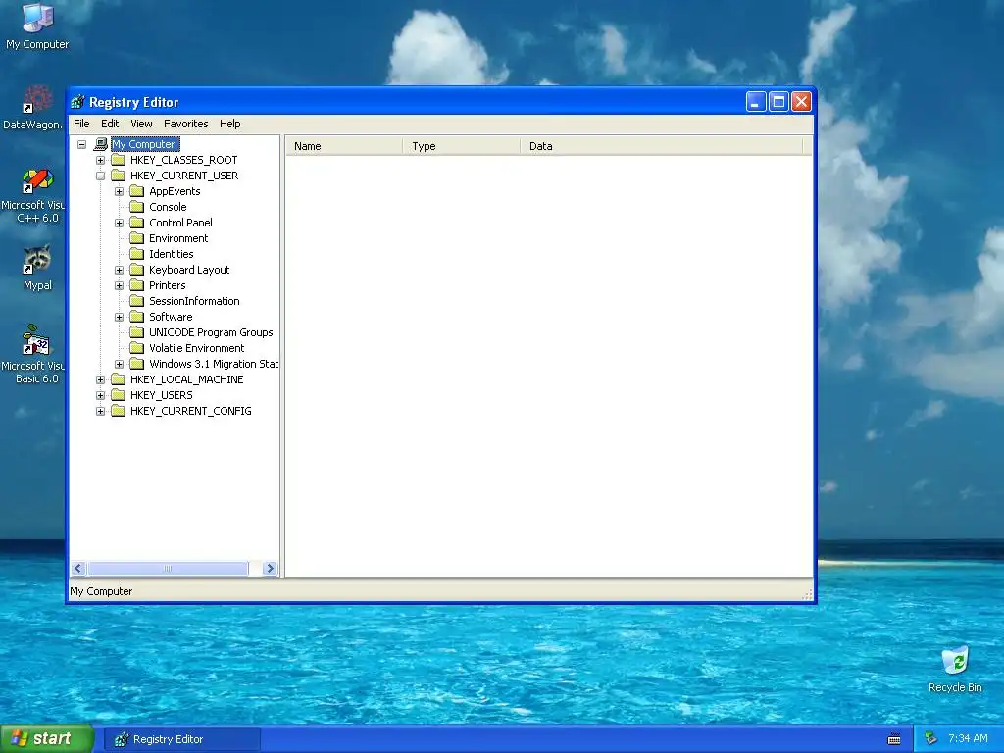
Task: Click the Registry Editor title bar icon
Action: tap(77, 102)
